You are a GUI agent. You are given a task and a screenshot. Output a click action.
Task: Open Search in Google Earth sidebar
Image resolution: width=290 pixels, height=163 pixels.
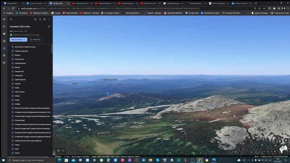pos(4,26)
